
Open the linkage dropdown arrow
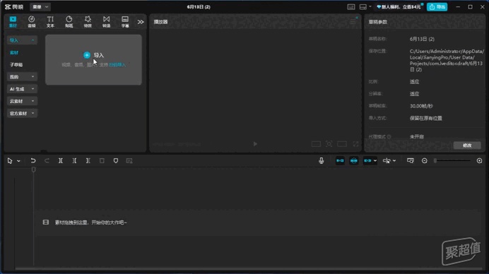tap(375, 161)
